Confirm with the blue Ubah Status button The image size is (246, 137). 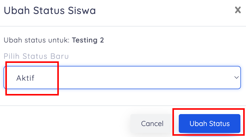click(209, 124)
